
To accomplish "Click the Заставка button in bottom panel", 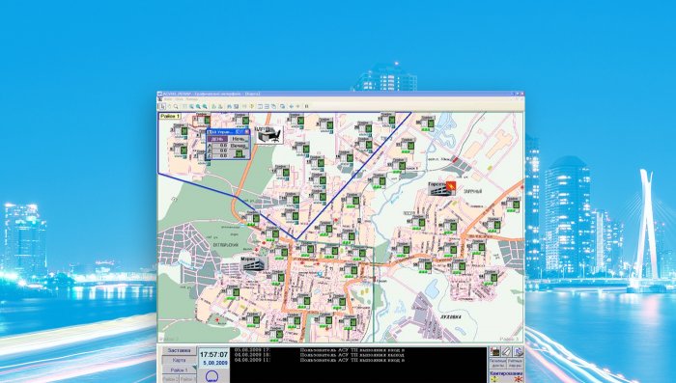I will [x=179, y=351].
